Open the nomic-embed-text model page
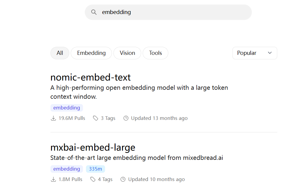This screenshot has width=308, height=187. click(x=90, y=77)
